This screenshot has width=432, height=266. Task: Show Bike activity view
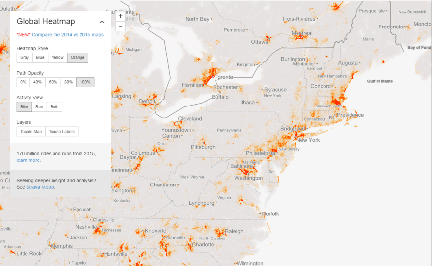click(x=24, y=106)
